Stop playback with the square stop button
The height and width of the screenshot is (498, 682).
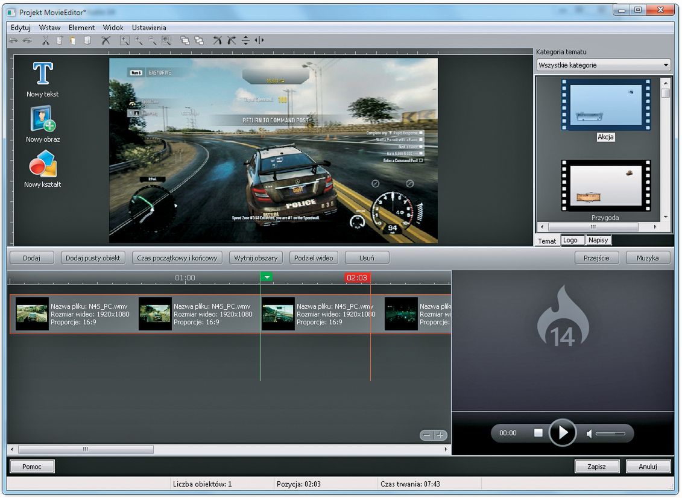click(x=538, y=433)
